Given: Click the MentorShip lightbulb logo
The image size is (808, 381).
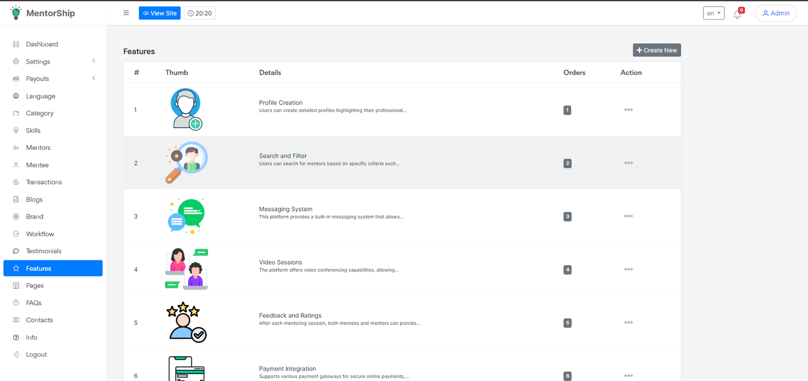Looking at the screenshot, I should click(16, 13).
